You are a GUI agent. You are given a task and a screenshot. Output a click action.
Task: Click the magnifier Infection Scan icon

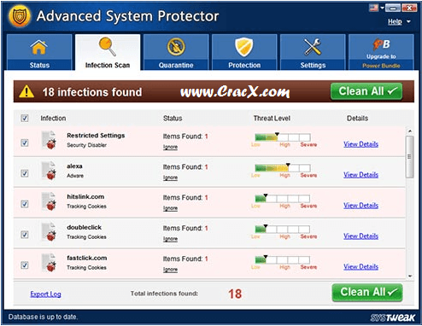click(108, 46)
